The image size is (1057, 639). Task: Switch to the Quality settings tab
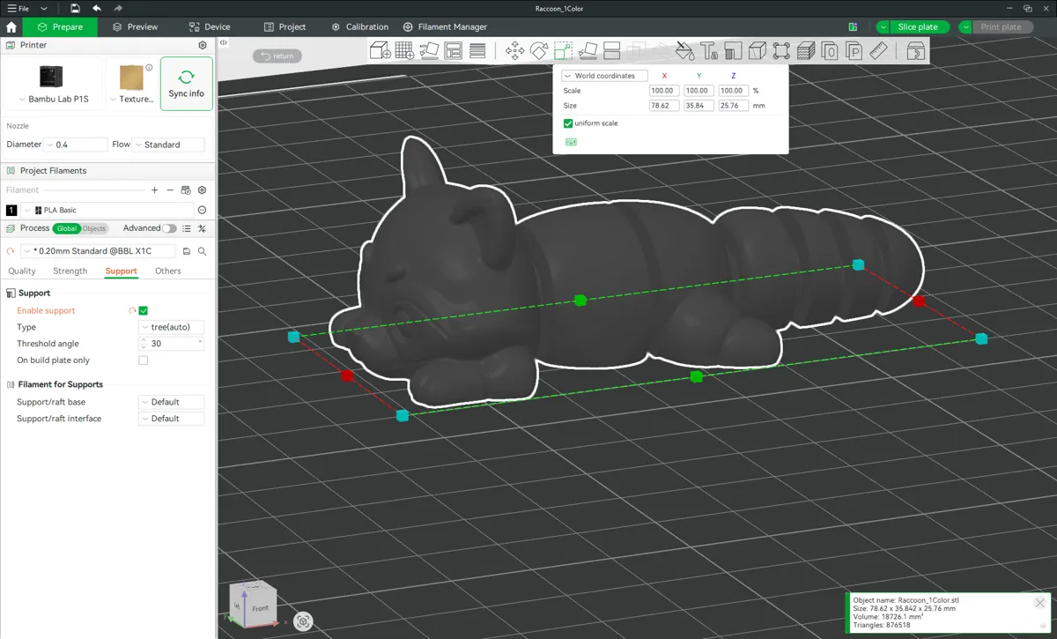22,271
